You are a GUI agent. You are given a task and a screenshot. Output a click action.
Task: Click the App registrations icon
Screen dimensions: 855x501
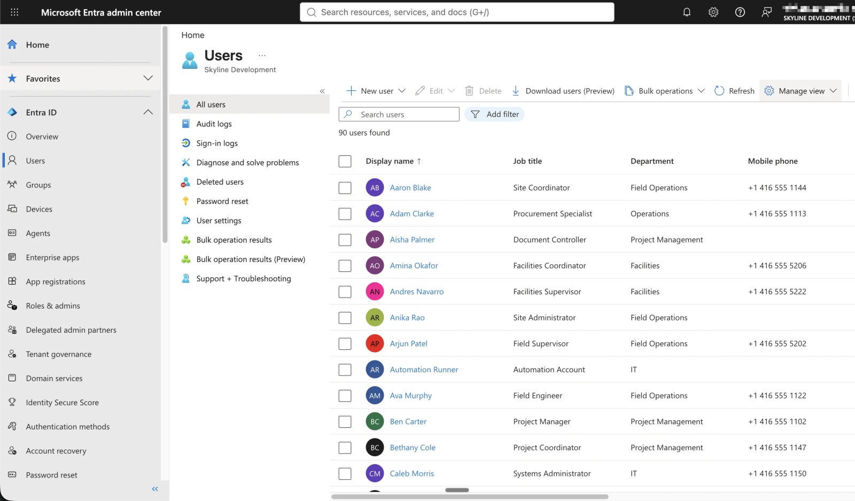click(x=12, y=281)
